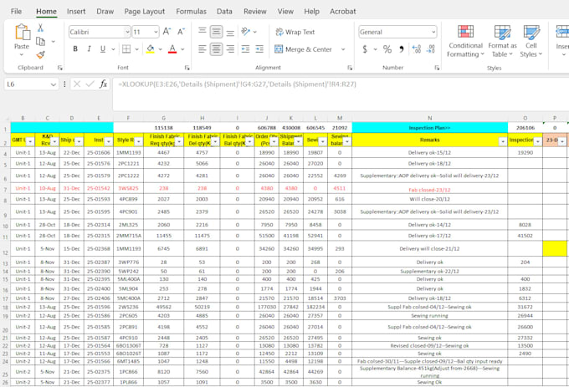
Task: Apply Comma style
Action: [x=402, y=49]
